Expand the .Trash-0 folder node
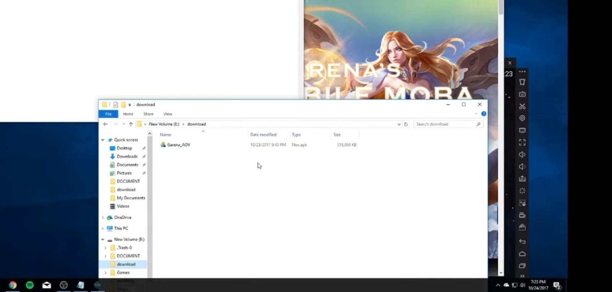Image resolution: width=612 pixels, height=292 pixels. pyautogui.click(x=106, y=248)
